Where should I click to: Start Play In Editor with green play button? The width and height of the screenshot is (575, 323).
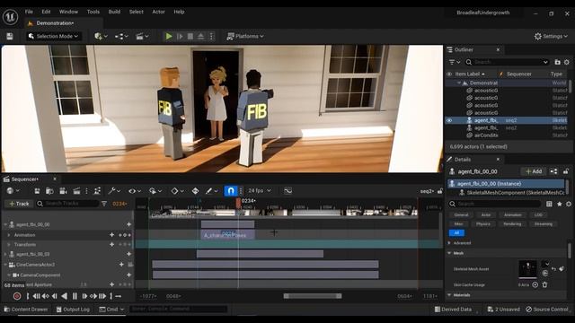pos(169,36)
